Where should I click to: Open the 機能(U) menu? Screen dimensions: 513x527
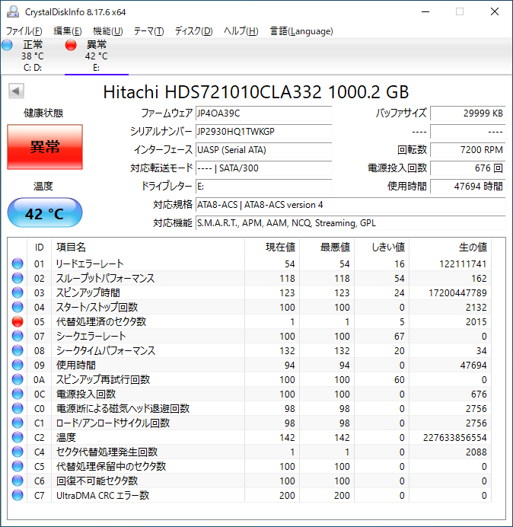point(108,31)
